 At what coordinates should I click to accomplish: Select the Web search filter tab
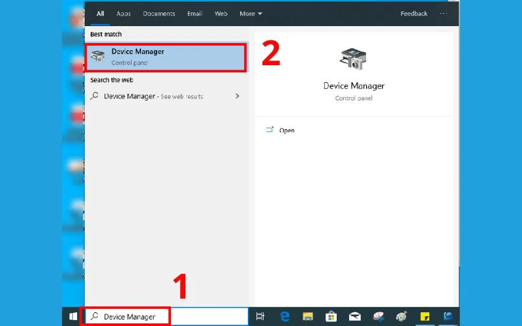[x=221, y=14]
